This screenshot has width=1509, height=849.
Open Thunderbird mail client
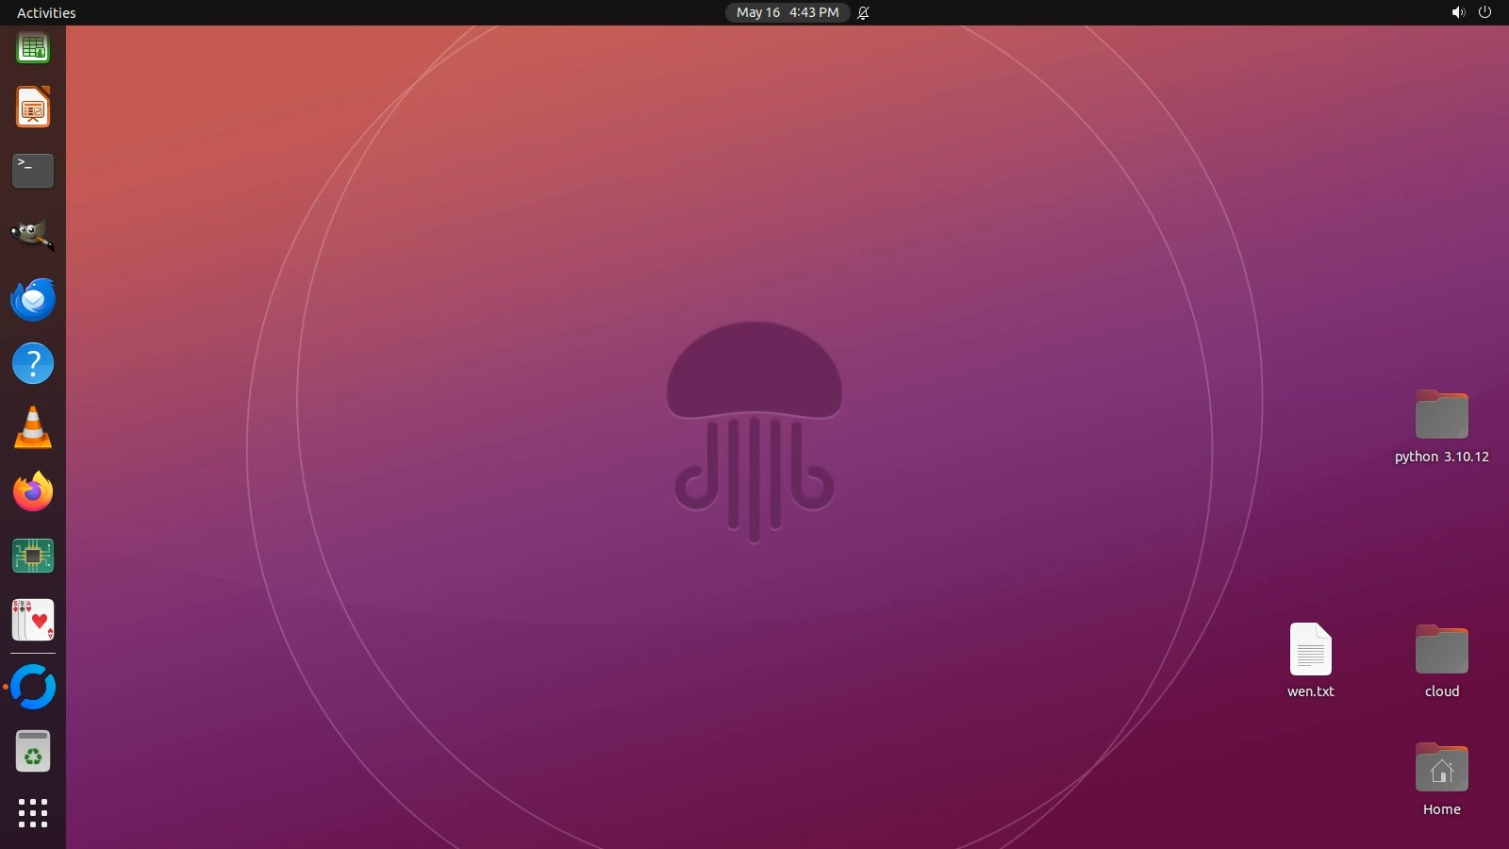point(33,300)
